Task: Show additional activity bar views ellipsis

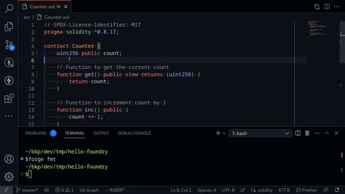Action: tap(9, 116)
